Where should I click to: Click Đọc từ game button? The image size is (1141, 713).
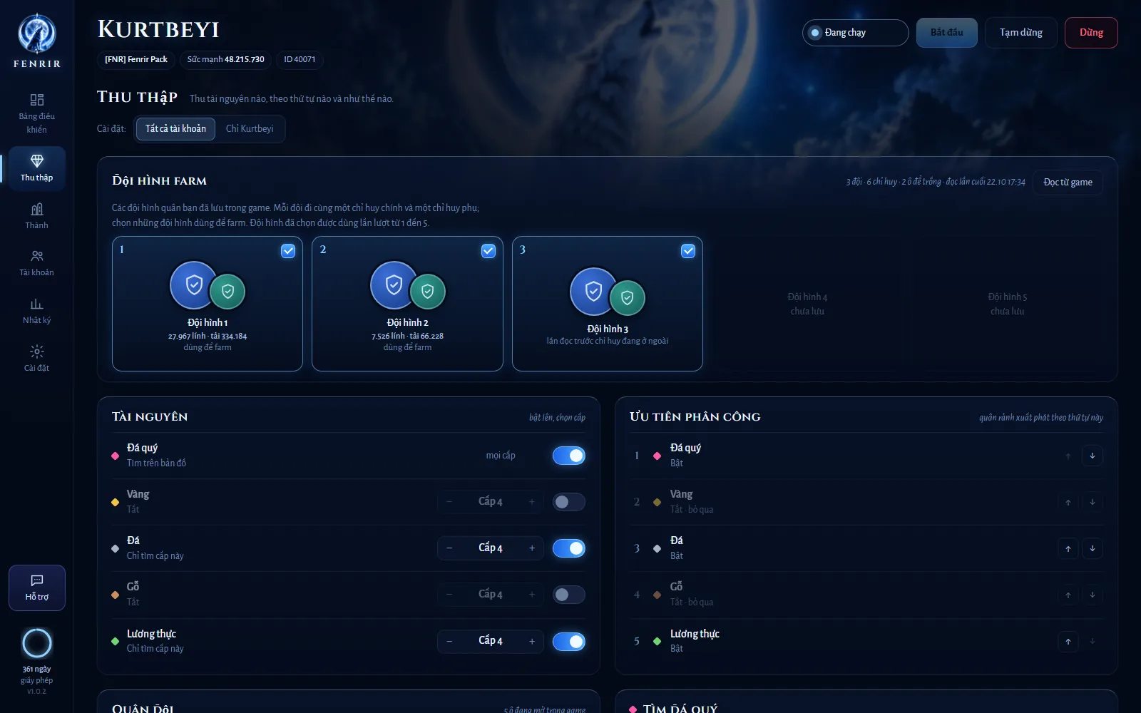coord(1068,183)
